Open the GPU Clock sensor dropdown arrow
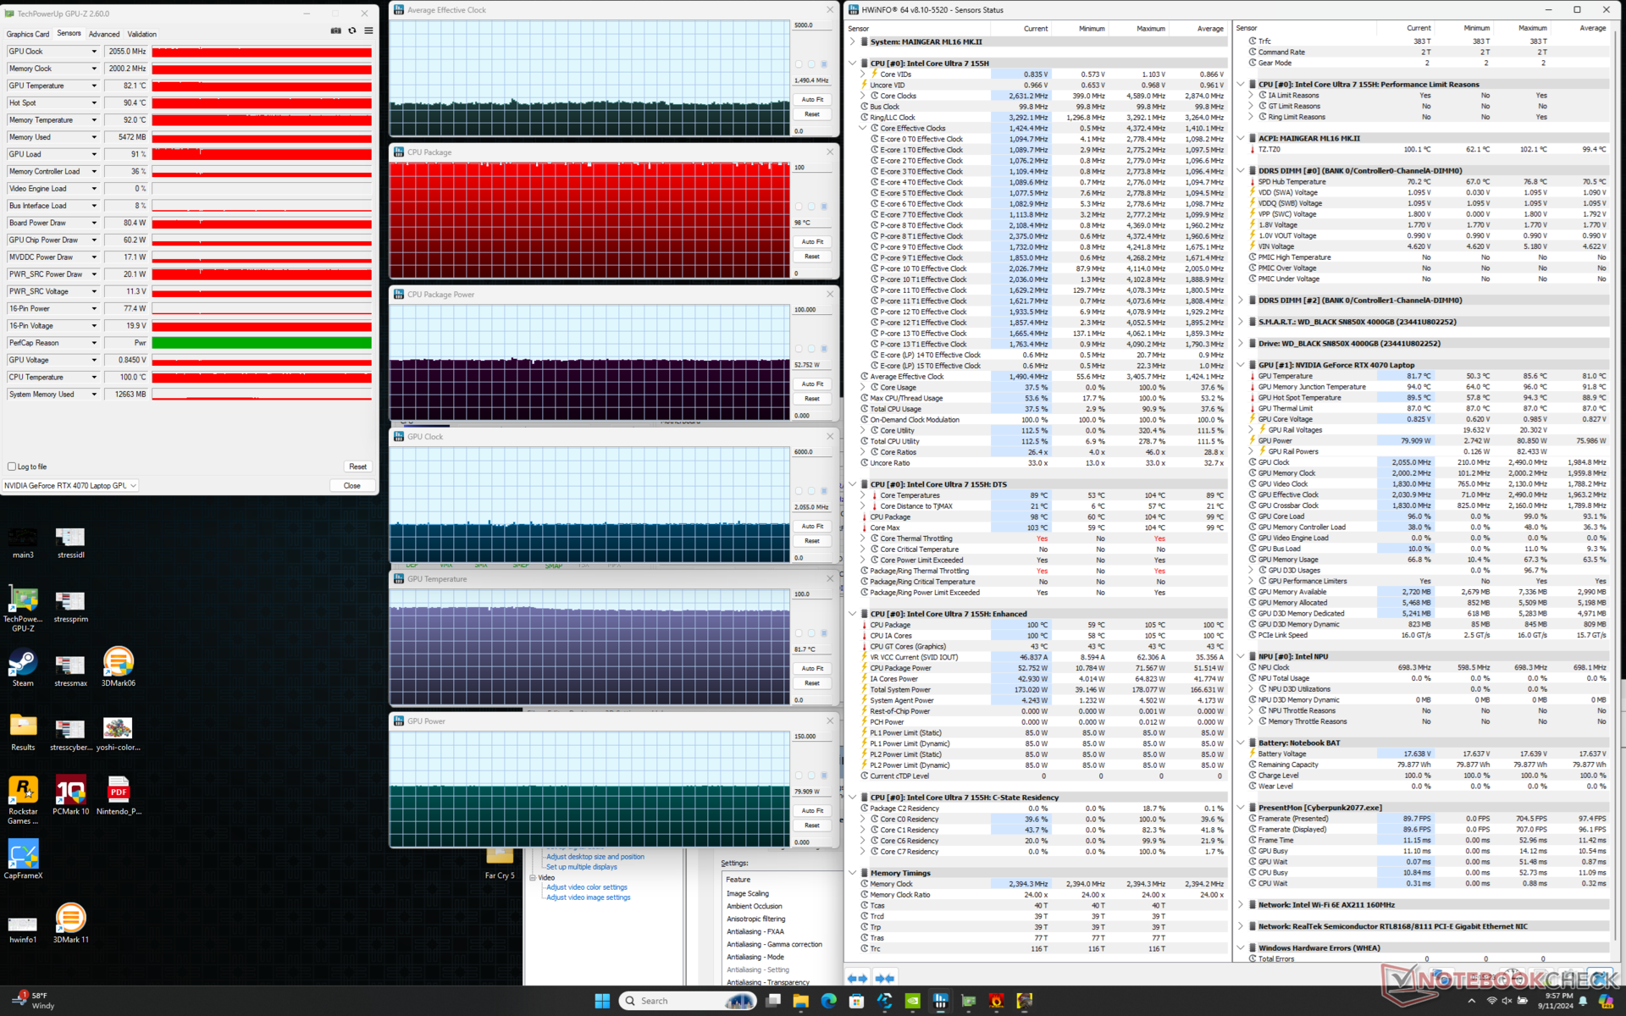 pos(94,52)
